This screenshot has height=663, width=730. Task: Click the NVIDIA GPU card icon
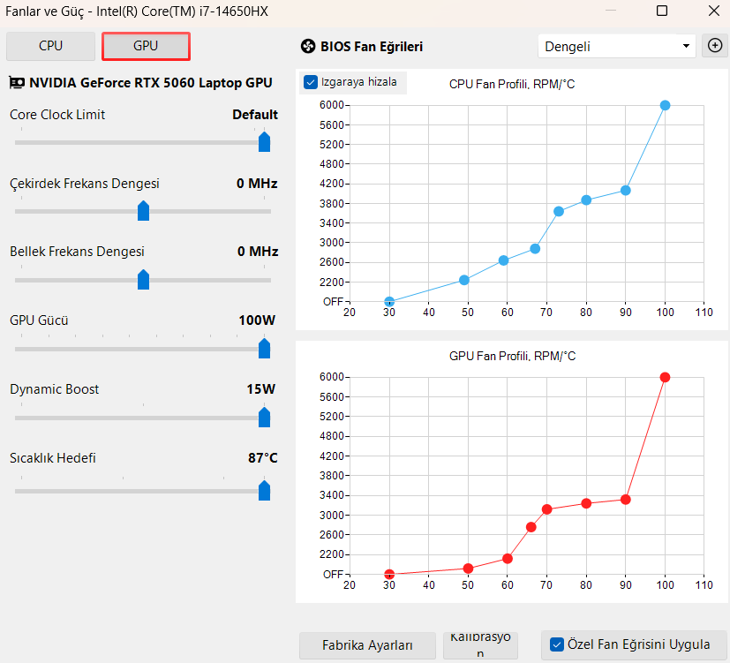pyautogui.click(x=17, y=83)
